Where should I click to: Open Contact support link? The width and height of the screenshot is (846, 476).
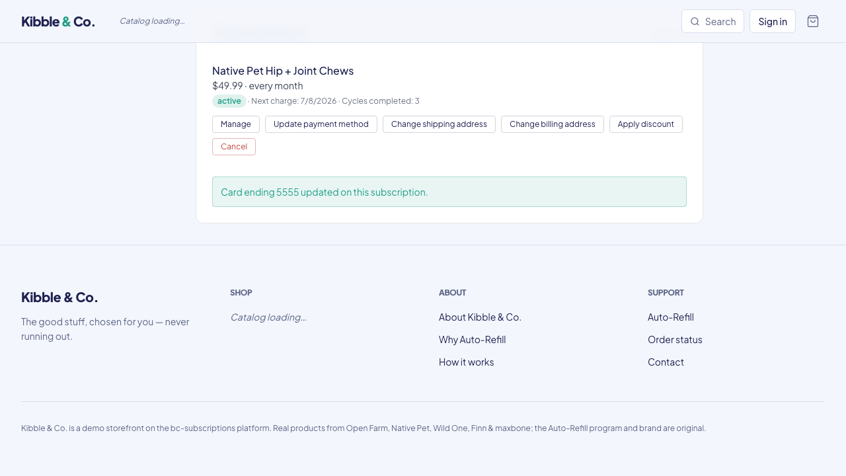pos(666,362)
